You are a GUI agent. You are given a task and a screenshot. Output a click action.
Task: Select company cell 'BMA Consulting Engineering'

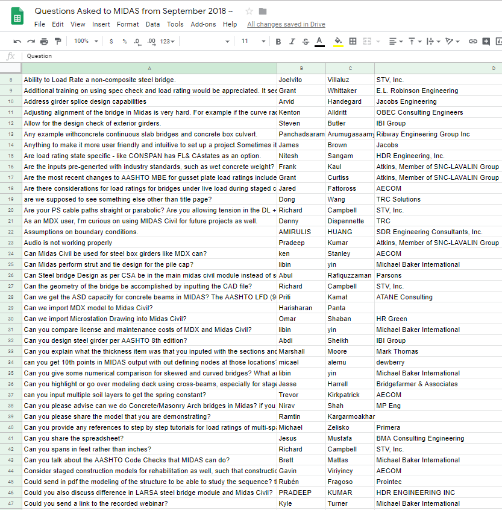tap(438, 438)
